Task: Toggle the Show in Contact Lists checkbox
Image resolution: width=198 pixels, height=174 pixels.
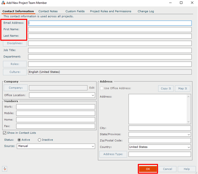Action: click(5, 133)
